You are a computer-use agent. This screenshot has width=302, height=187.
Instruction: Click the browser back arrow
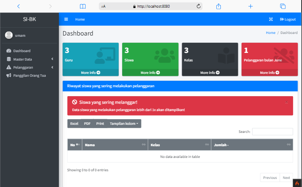[x=18, y=6]
